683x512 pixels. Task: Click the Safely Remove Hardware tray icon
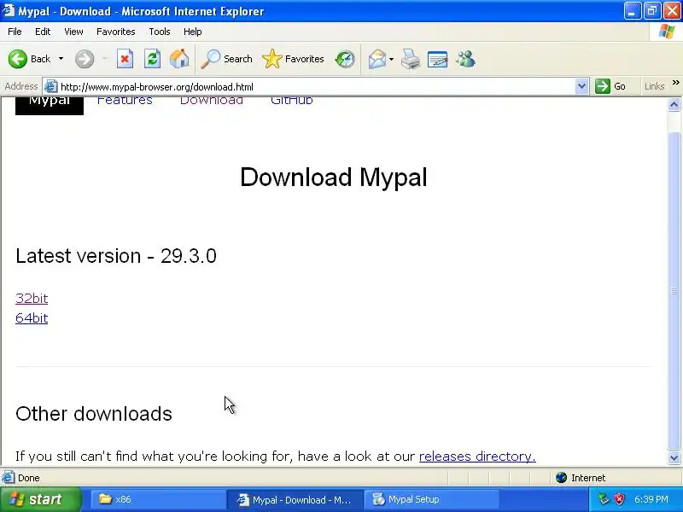[x=604, y=499]
